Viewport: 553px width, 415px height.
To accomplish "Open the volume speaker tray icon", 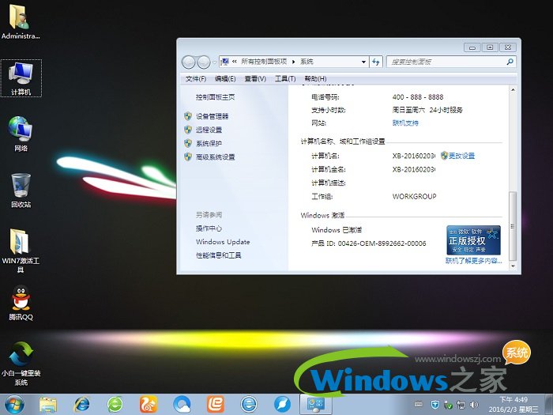I will (x=474, y=405).
